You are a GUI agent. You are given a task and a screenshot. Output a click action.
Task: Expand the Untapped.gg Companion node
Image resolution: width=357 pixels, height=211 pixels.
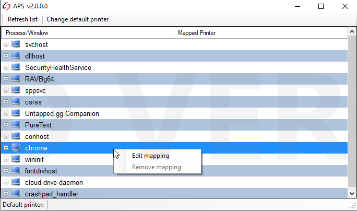tap(6, 113)
